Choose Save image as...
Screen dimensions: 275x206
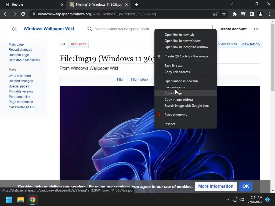185,87
